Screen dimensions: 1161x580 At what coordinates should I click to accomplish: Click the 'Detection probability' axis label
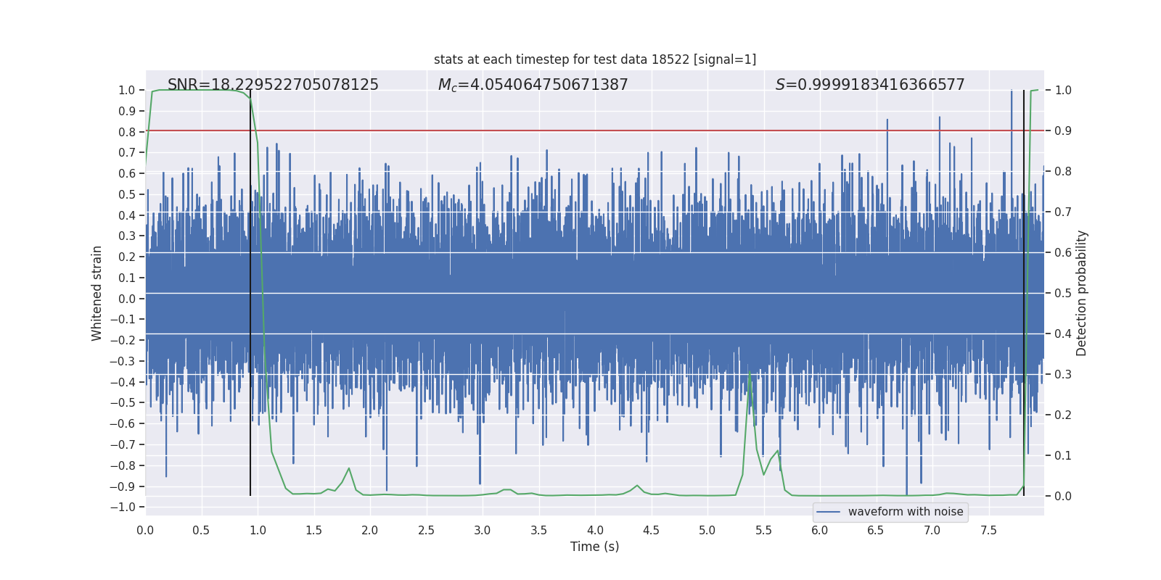click(x=1081, y=293)
